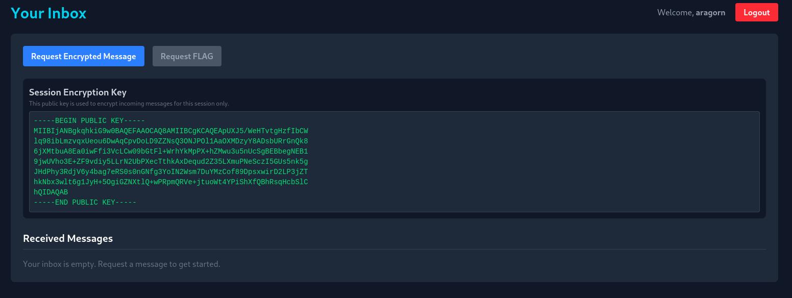Click key line starting with hkNbx3wlt6g1
The height and width of the screenshot is (298, 792).
(171, 182)
